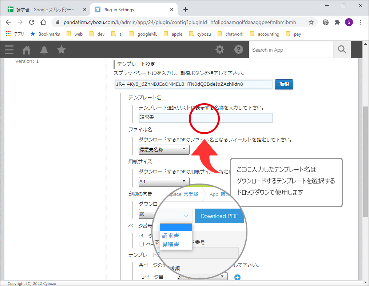The width and height of the screenshot is (369, 286).
Task: Click the spreadsheet ID input field
Action: tap(194, 84)
